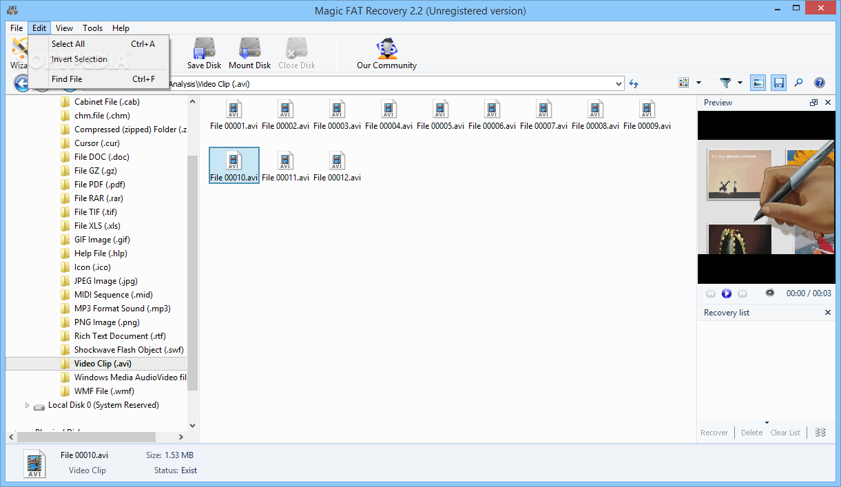Click the Recover button
The image size is (841, 487).
coord(714,433)
